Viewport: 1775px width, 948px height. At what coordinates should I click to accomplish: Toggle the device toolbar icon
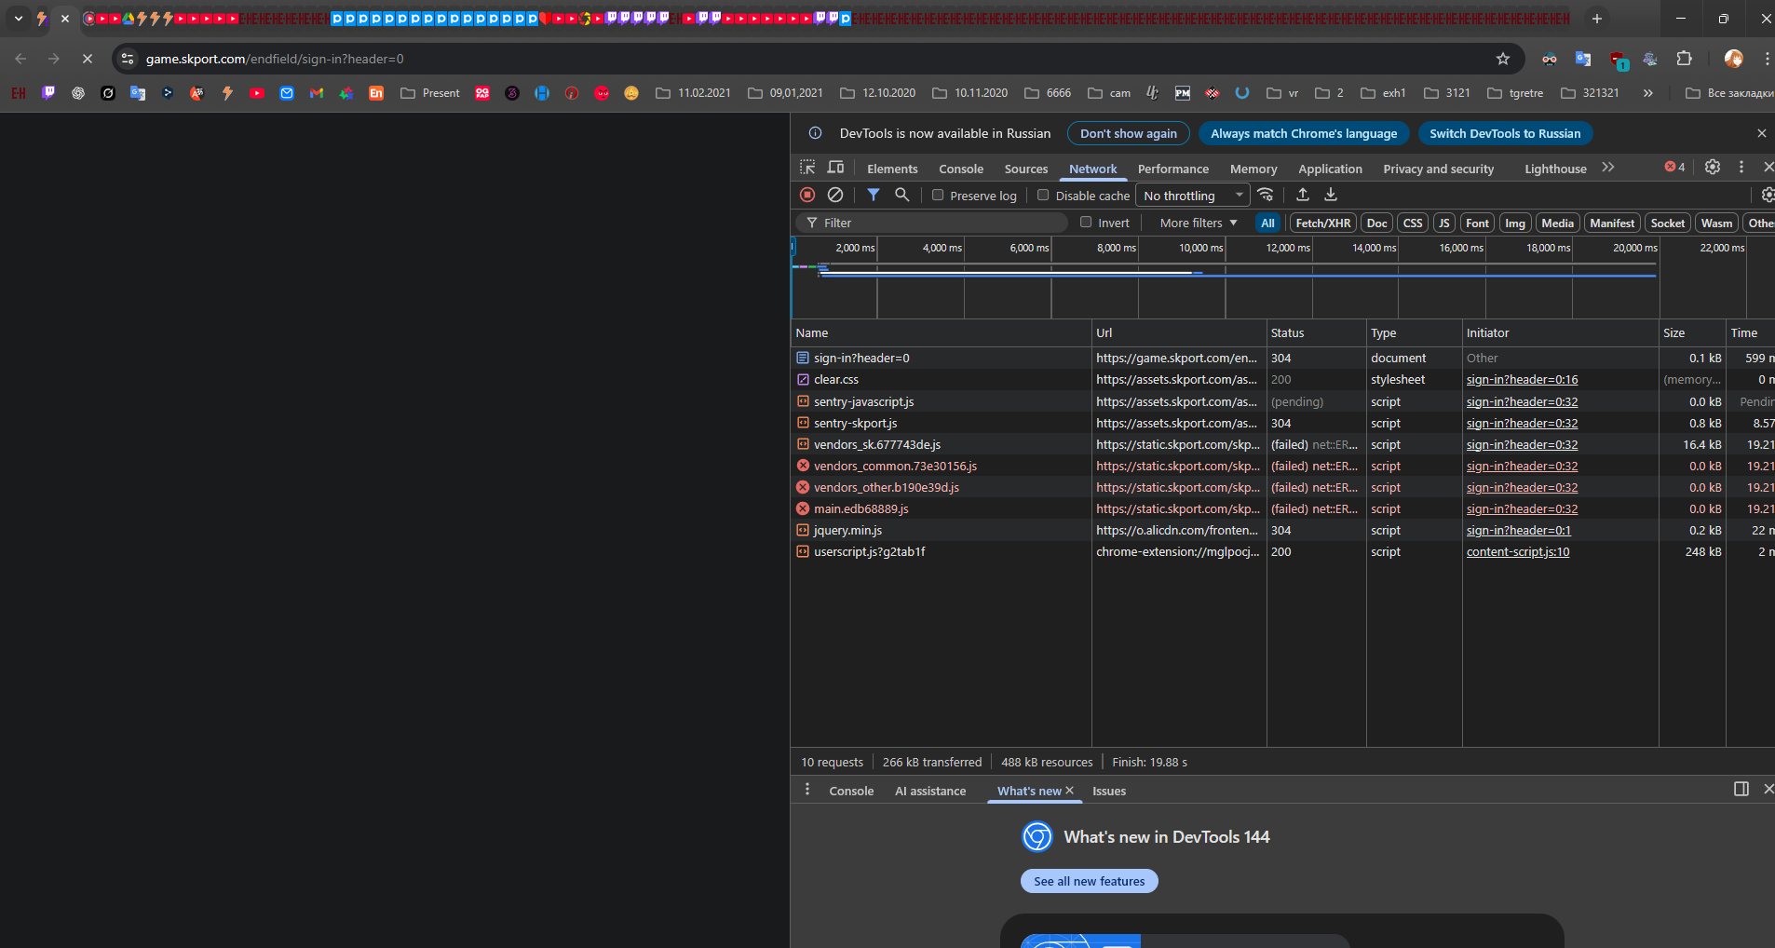(835, 168)
